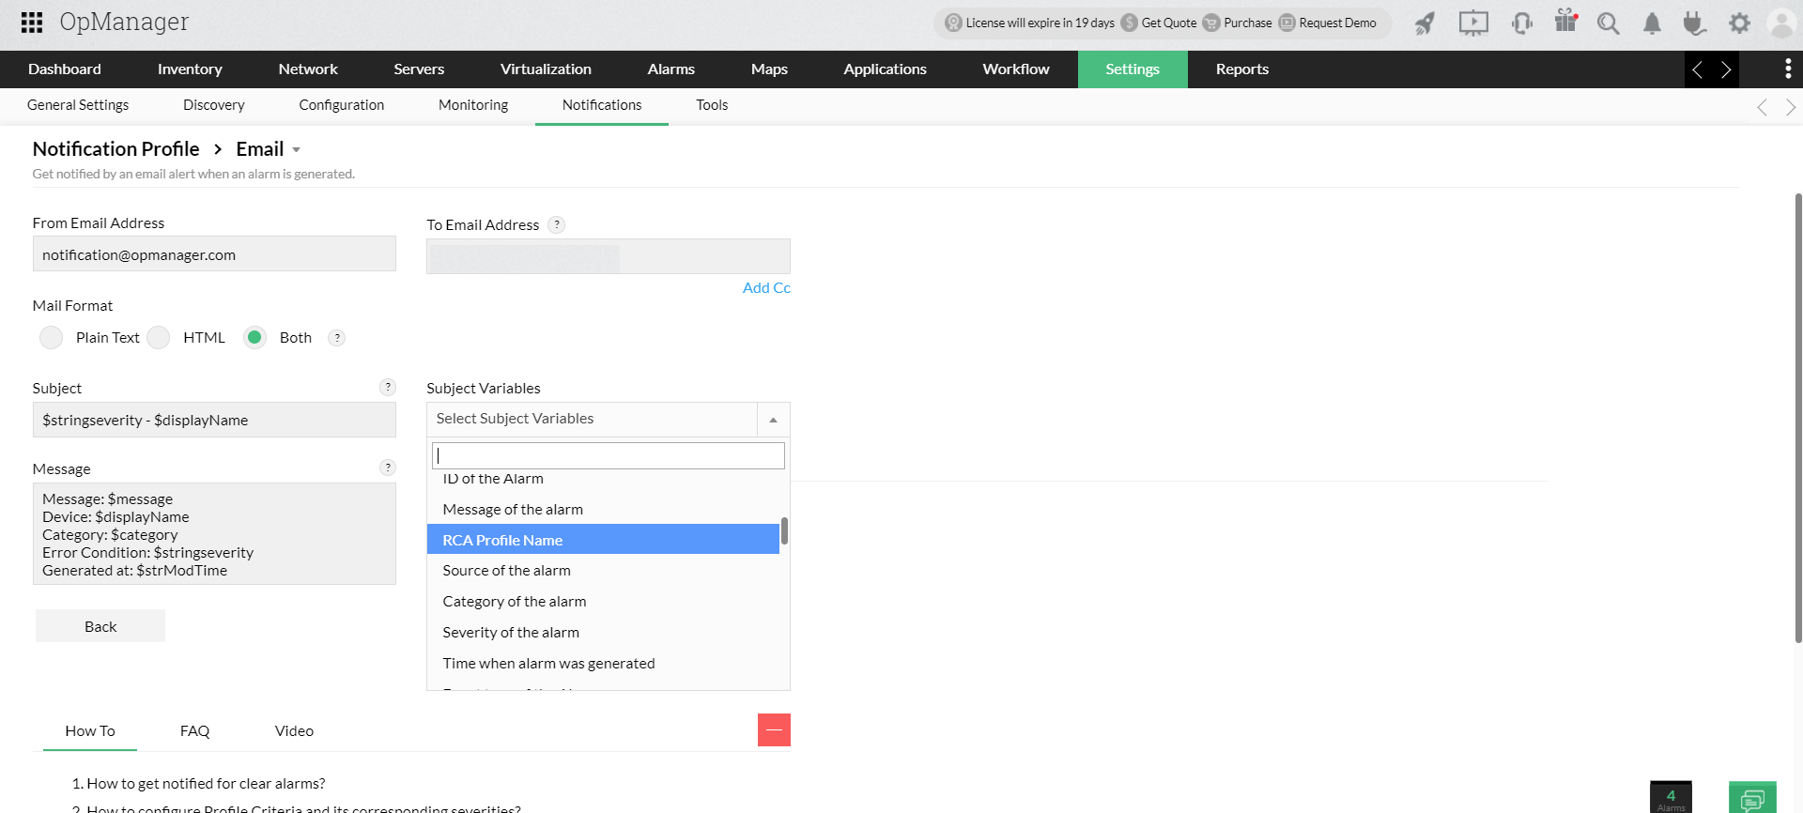Viewport: 1803px width, 813px height.
Task: Open help icon for Message field
Action: [x=388, y=468]
